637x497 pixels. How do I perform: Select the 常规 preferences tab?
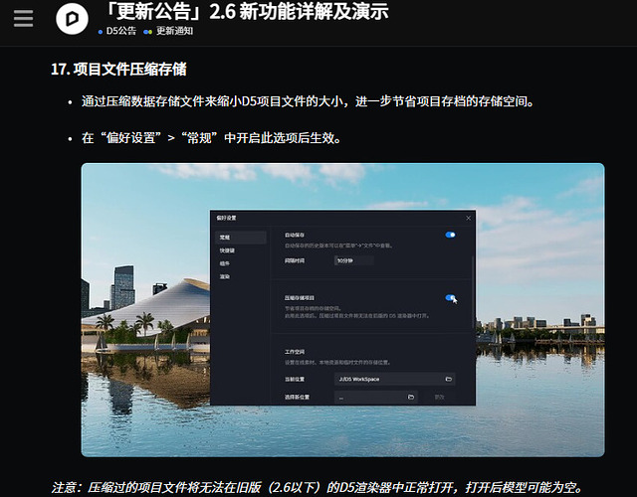(x=241, y=238)
